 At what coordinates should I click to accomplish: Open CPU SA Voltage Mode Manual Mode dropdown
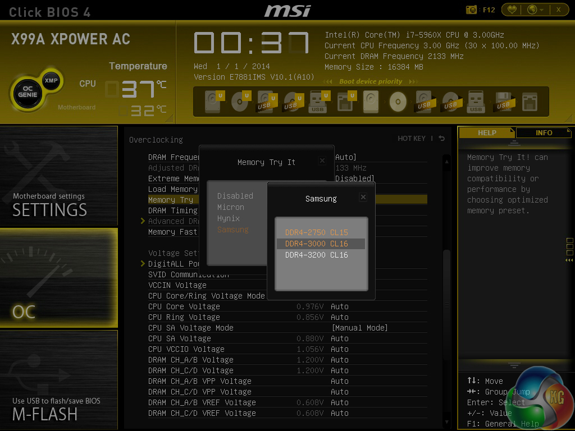point(360,328)
